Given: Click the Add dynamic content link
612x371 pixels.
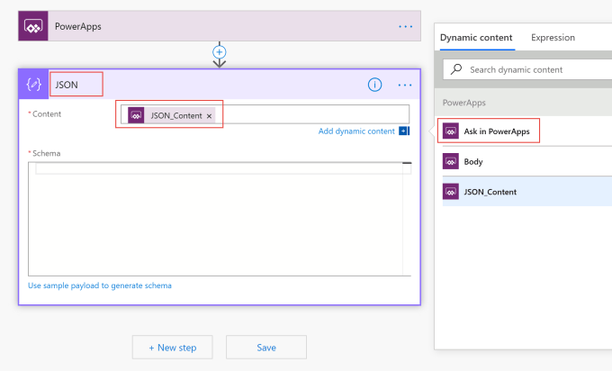Looking at the screenshot, I should (356, 131).
